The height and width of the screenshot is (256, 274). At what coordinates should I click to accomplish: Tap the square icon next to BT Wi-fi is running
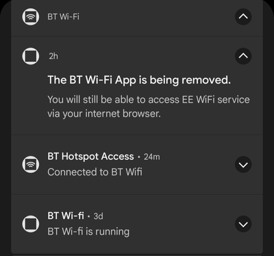[x=31, y=224]
